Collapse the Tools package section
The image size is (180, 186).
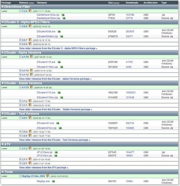click(x=3, y=172)
